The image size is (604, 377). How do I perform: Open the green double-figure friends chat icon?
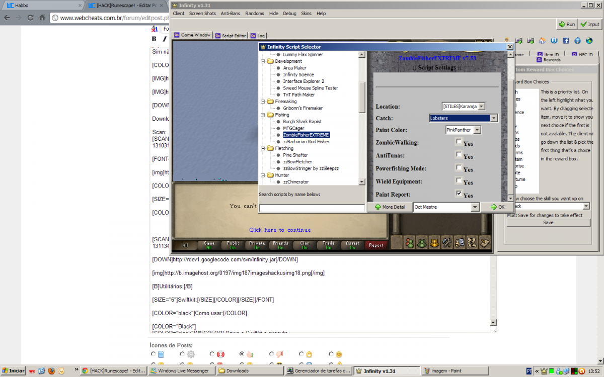[x=422, y=242]
